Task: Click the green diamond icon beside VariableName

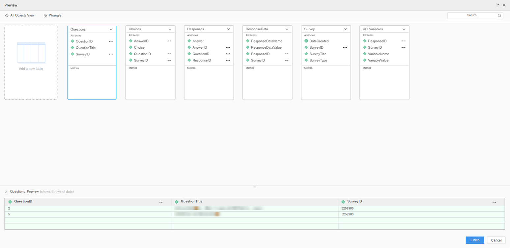Action: [365, 54]
